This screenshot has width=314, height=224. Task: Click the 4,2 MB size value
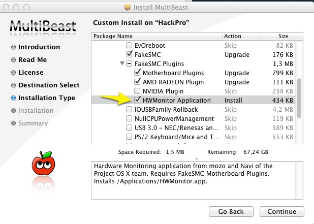(283, 110)
